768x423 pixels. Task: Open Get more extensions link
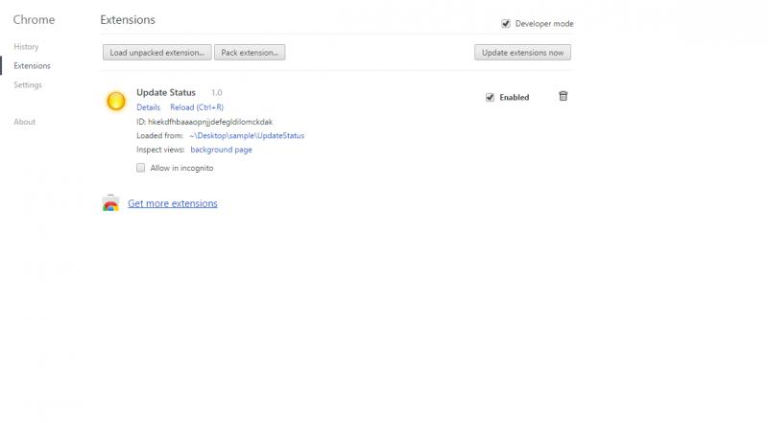pos(173,203)
